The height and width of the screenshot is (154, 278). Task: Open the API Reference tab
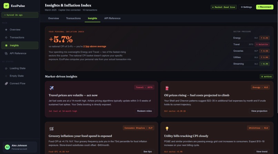pyautogui.click(x=112, y=18)
